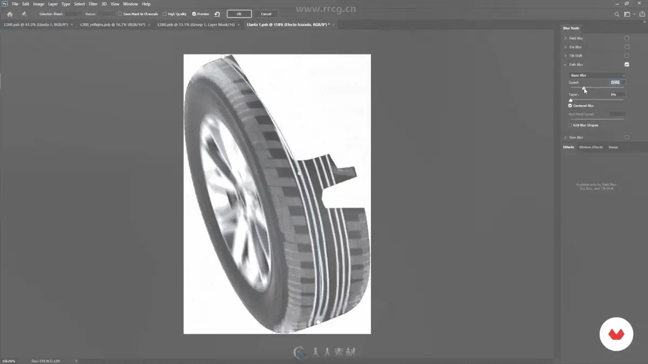Select the Noise panel tab

click(613, 147)
